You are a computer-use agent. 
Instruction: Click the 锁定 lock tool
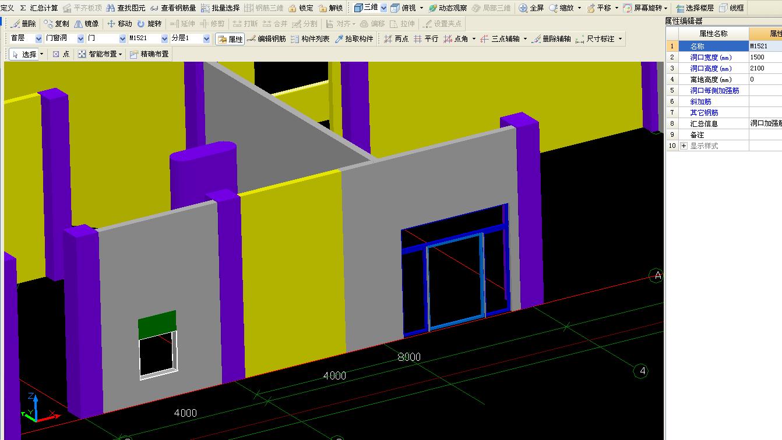click(x=301, y=8)
